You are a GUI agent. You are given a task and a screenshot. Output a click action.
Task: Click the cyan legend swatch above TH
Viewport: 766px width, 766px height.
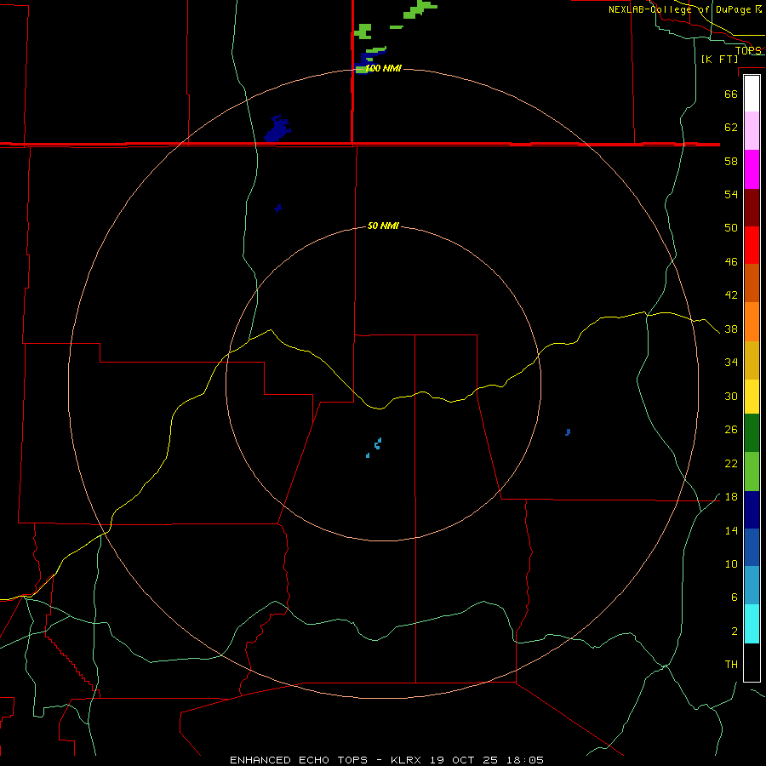pyautogui.click(x=752, y=624)
